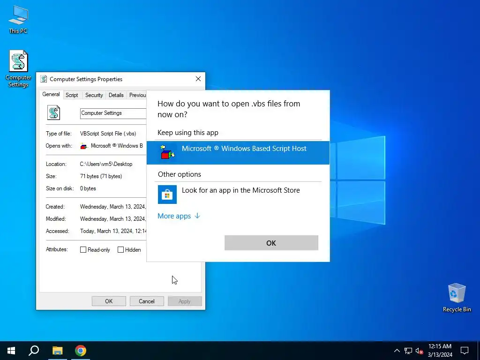Click the Windows Based Script Host app icon

tap(167, 152)
